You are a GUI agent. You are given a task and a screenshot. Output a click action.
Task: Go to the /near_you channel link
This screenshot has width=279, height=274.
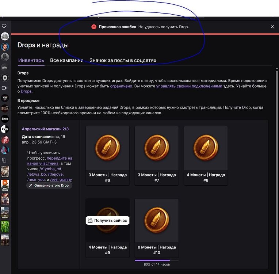click(x=36, y=180)
